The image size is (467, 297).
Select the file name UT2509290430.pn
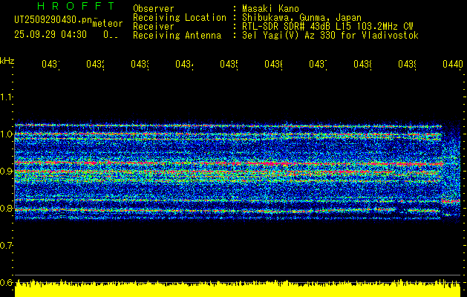(53, 20)
